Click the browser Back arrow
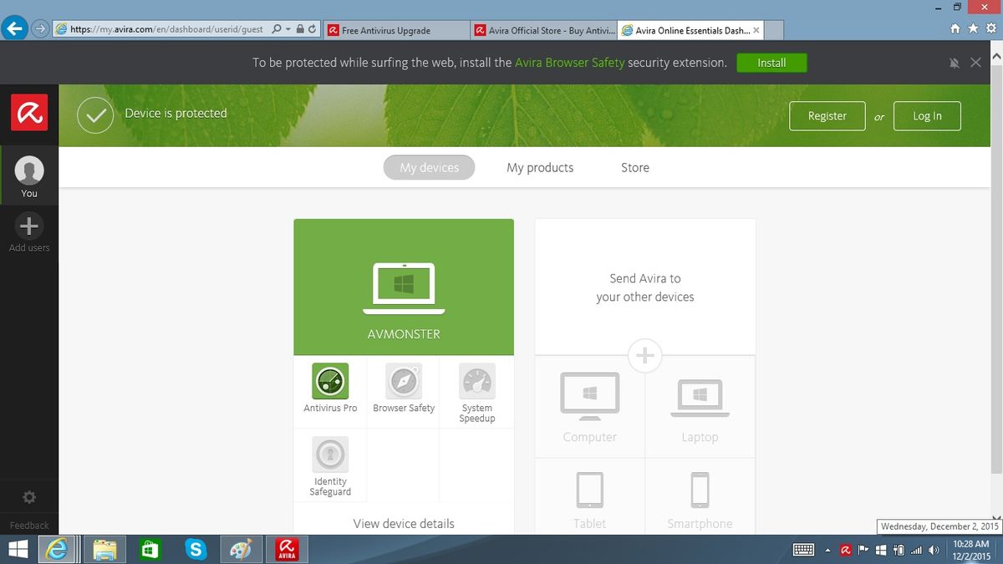This screenshot has height=564, width=1003. [13, 28]
